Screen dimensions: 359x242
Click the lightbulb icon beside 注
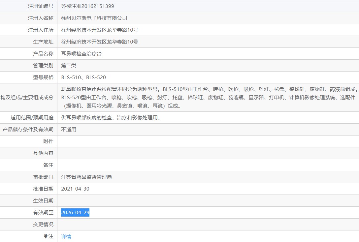tap(46, 236)
